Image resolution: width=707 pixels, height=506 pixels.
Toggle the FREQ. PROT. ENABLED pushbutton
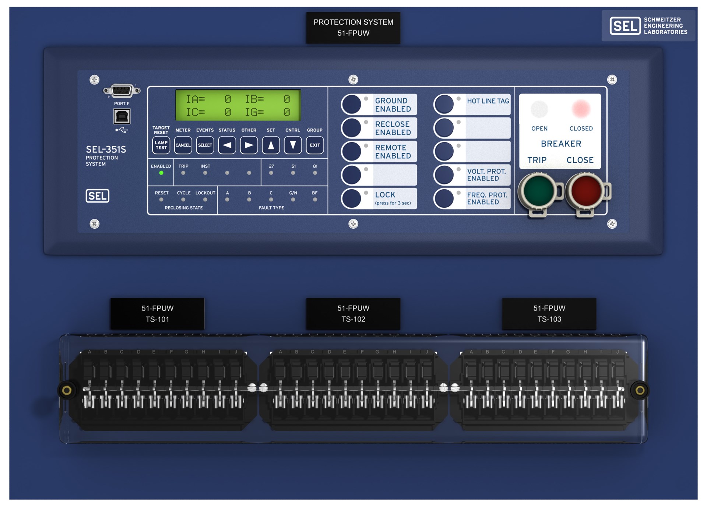pos(444,198)
